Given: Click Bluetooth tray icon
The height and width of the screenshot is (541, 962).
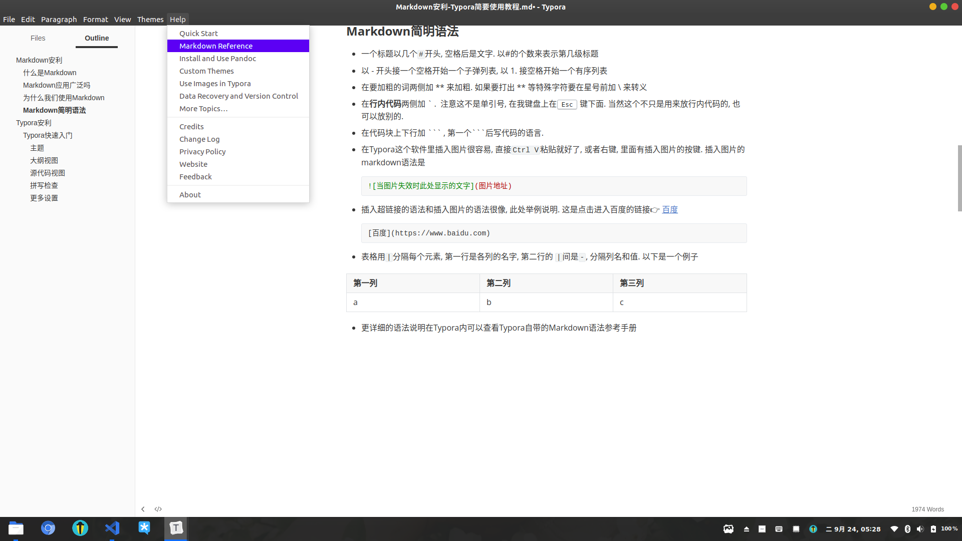Looking at the screenshot, I should point(907,529).
